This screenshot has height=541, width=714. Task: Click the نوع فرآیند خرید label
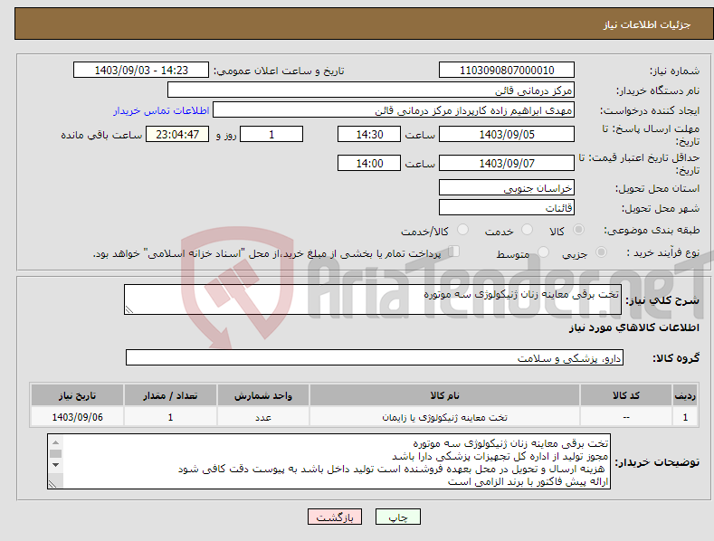662,252
